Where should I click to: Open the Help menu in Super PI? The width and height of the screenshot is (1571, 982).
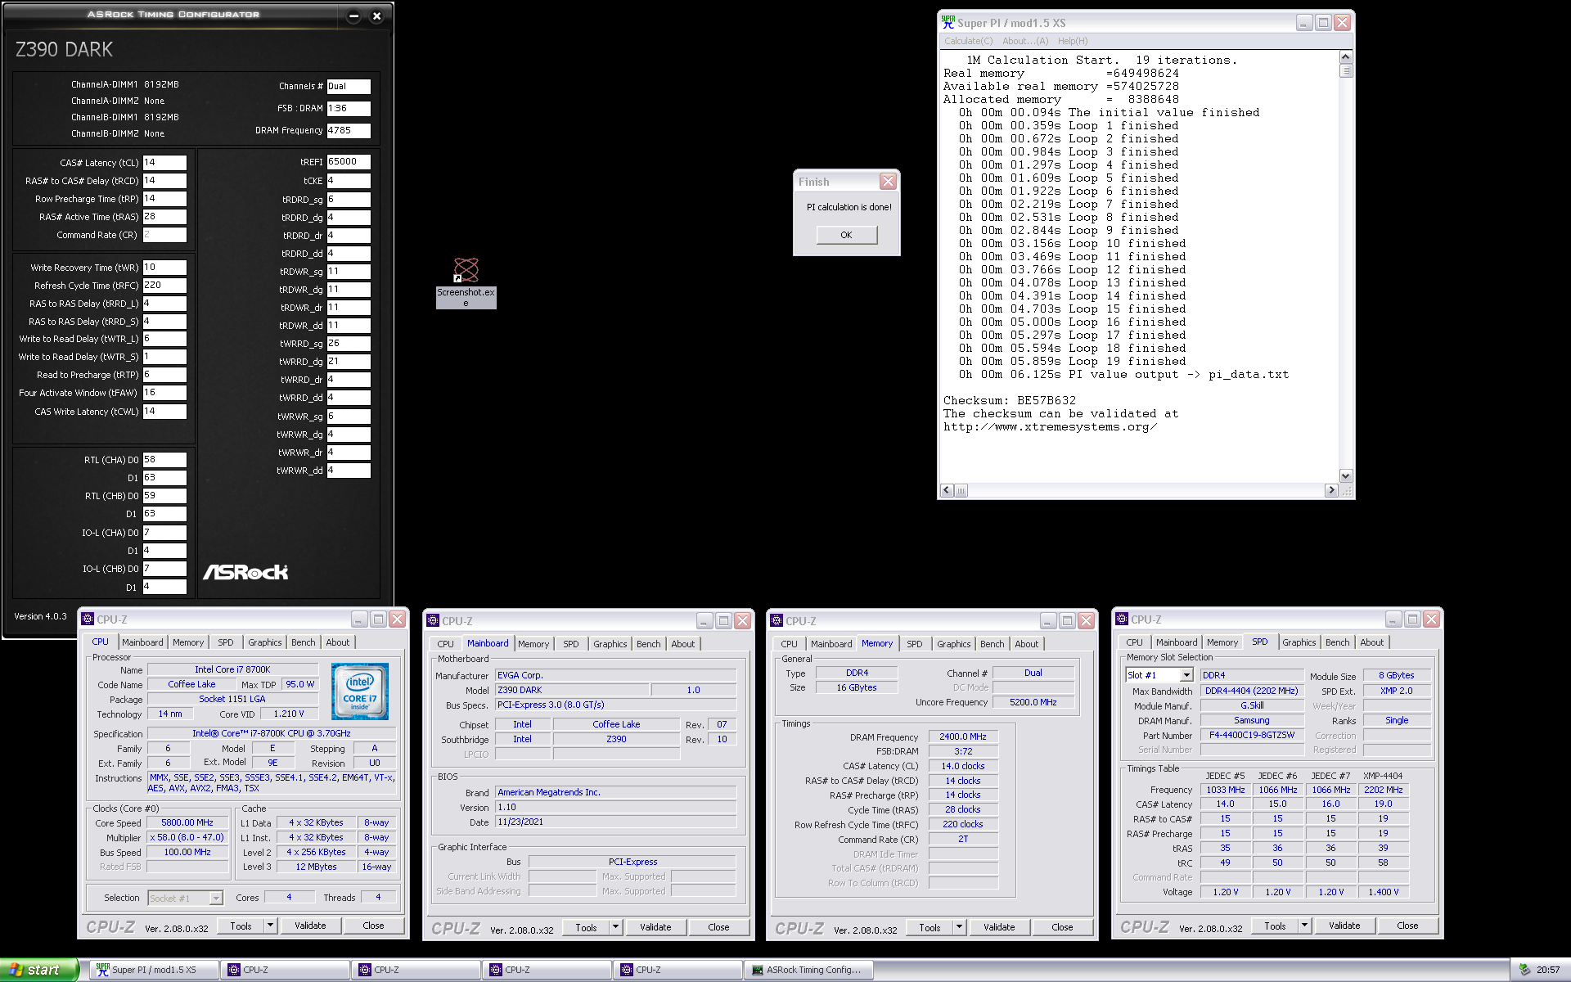1073,41
